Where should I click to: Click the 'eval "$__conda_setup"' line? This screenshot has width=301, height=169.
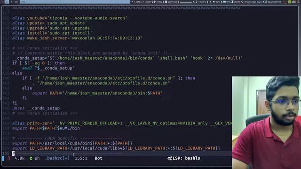[48, 68]
